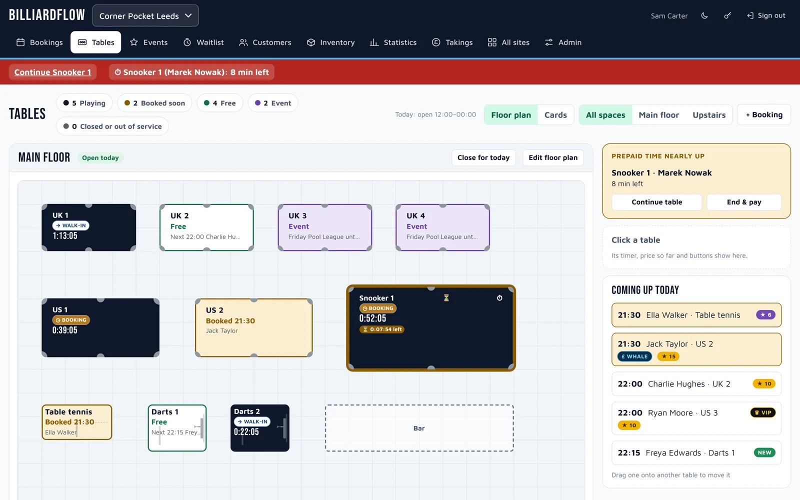Open the Waitlist tab
Screen dimensions: 800x500
pos(203,42)
